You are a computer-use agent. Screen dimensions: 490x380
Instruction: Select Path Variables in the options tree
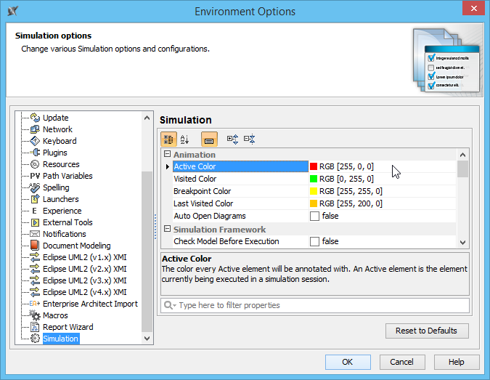coord(68,176)
